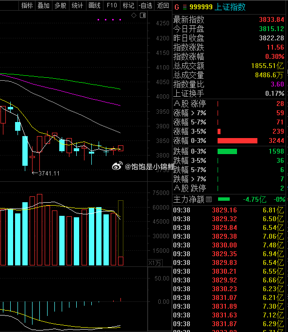Click the 3741.11 low price label
The height and width of the screenshot is (332, 288).
49,174
